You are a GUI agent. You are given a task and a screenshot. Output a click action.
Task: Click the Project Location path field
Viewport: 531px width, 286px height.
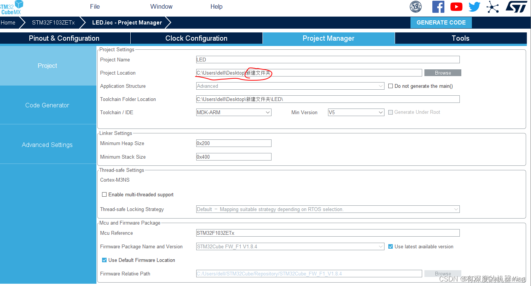[309, 73]
